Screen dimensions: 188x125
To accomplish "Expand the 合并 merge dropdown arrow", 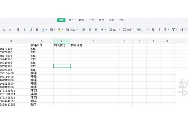I will [x=119, y=30].
